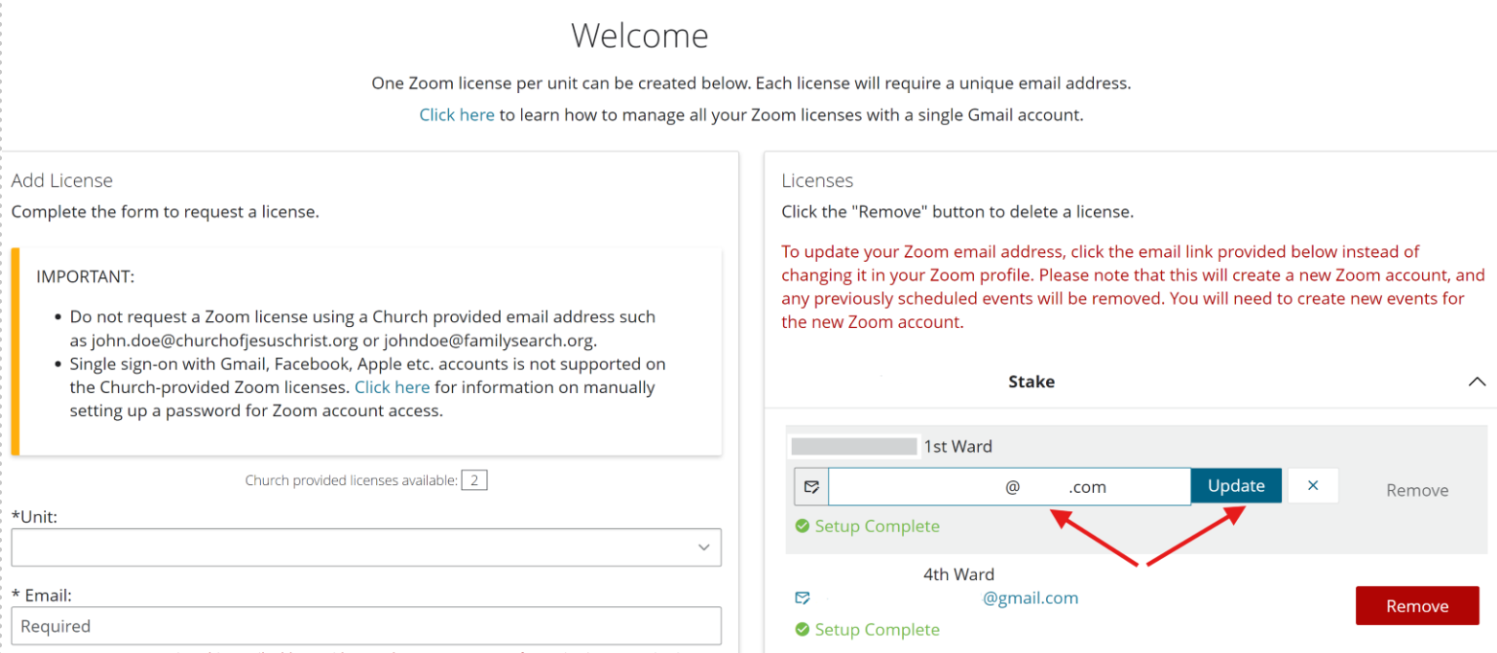1497x653 pixels.
Task: Click the green checkmark under 1st Ward
Action: 802,526
